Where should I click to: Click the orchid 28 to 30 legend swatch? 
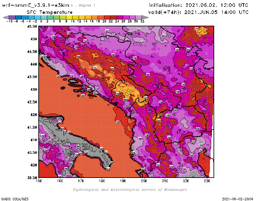(x=133, y=17)
